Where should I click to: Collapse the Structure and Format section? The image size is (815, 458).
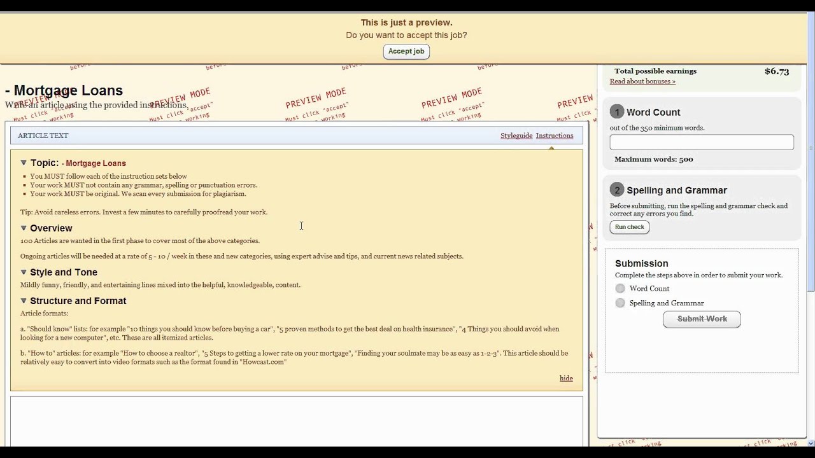(x=24, y=301)
